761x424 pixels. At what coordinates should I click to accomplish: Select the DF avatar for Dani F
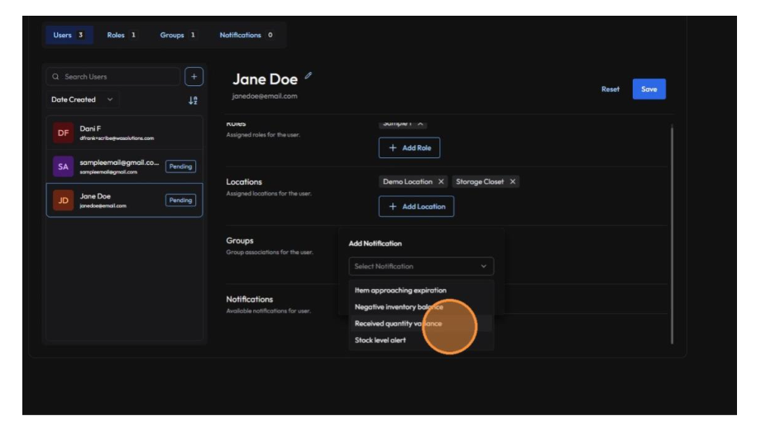tap(63, 132)
